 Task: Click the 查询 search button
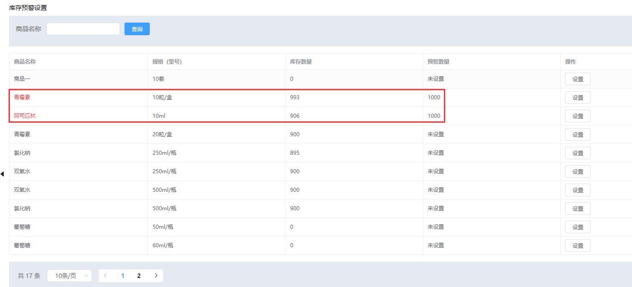point(137,29)
